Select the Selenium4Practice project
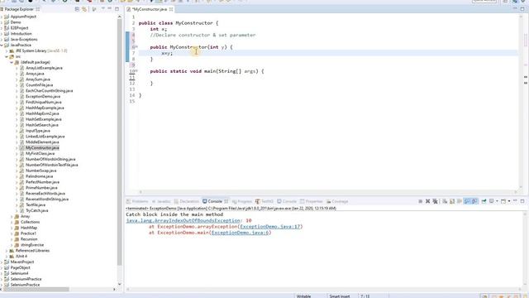 pos(26,279)
